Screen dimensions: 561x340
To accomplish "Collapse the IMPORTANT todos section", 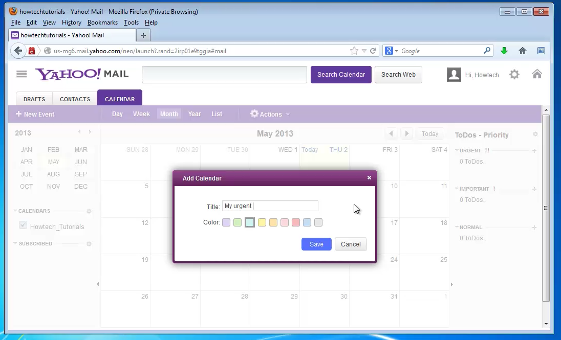I will 457,189.
